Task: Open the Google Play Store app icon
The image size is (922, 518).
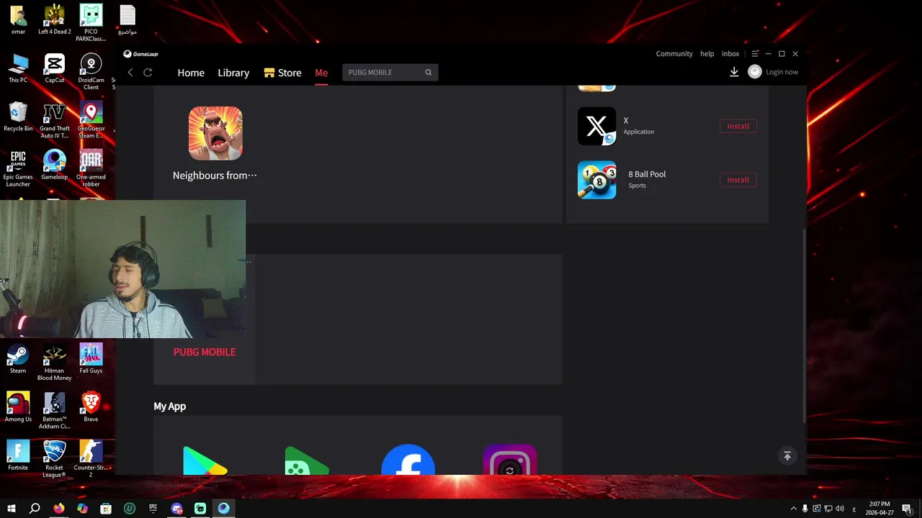Action: 205,461
